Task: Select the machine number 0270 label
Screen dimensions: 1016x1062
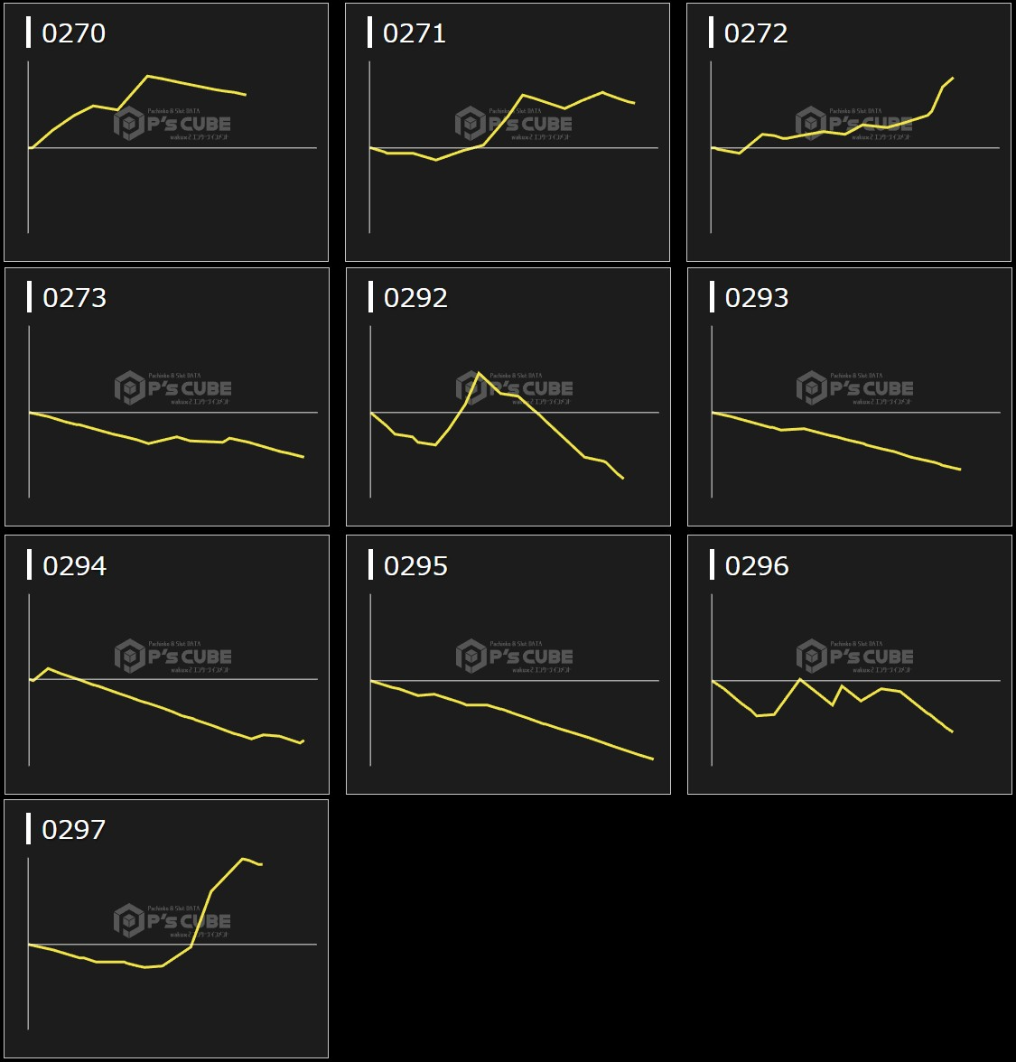Action: (x=73, y=33)
